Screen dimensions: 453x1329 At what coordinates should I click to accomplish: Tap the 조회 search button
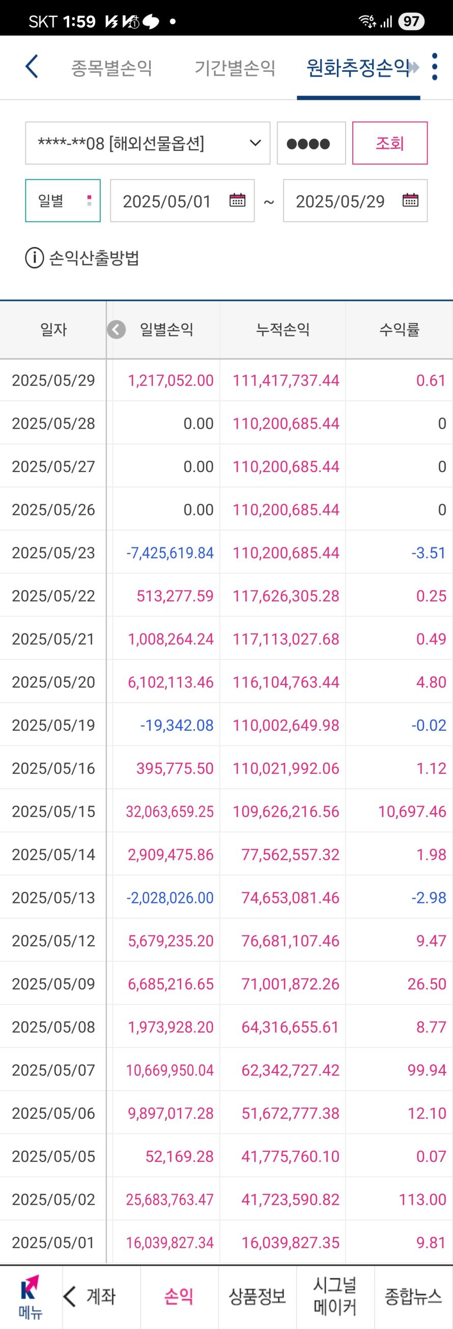[390, 143]
